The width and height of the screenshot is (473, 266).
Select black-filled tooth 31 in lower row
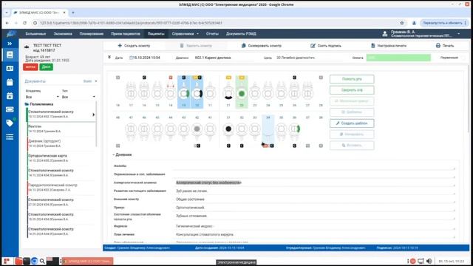coord(228,130)
